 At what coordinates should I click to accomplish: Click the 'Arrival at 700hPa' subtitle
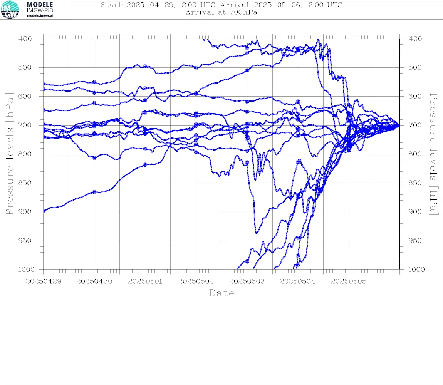coord(221,12)
